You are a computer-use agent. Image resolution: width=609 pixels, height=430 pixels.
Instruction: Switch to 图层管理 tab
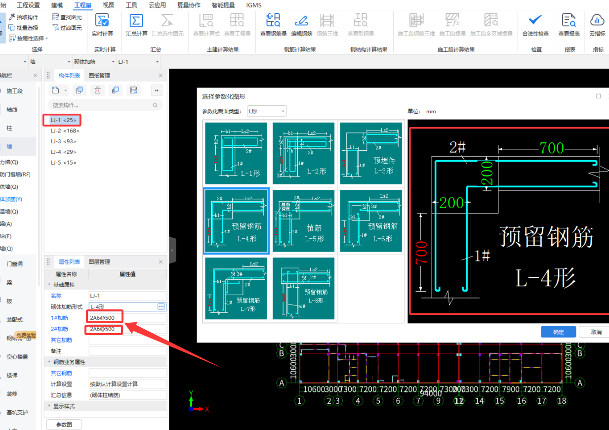coord(99,262)
